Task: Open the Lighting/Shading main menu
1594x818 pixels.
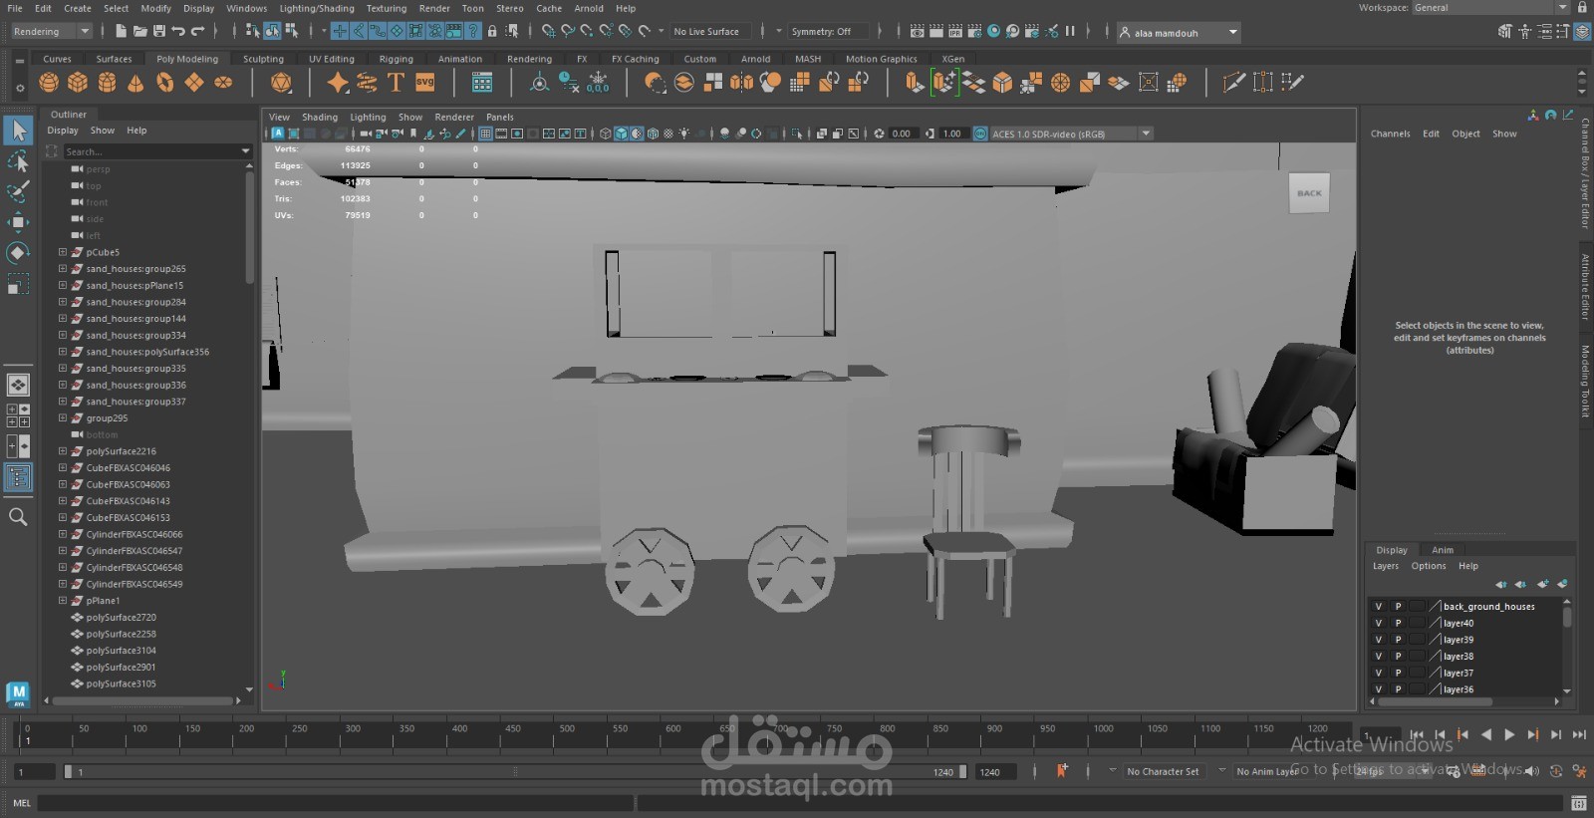Action: pos(316,8)
